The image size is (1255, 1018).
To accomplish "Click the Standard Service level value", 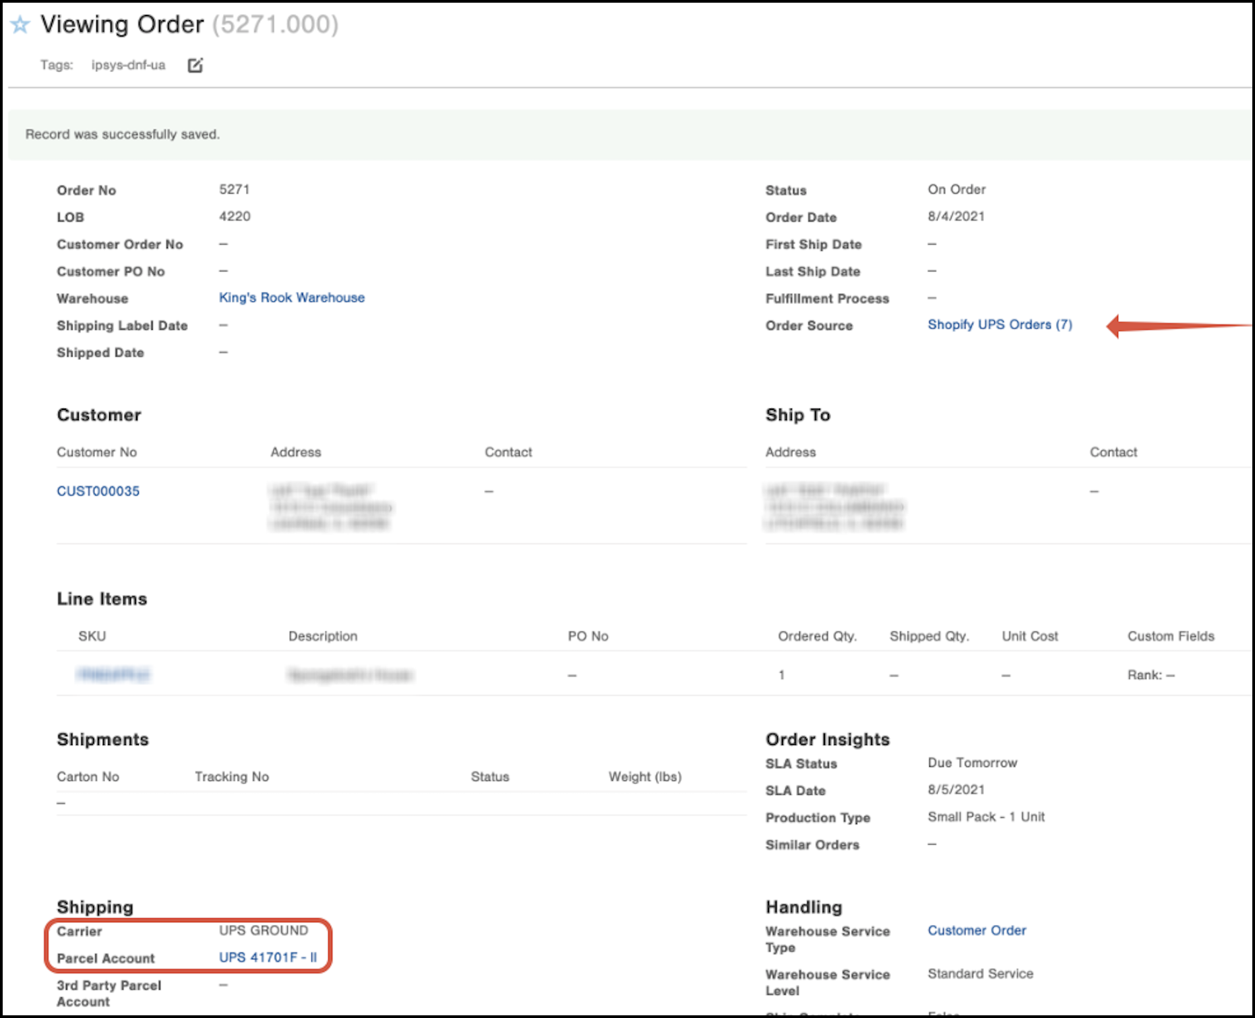I will click(x=980, y=974).
